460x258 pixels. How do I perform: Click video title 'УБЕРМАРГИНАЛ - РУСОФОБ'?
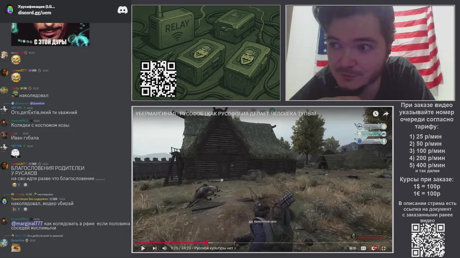coord(226,114)
